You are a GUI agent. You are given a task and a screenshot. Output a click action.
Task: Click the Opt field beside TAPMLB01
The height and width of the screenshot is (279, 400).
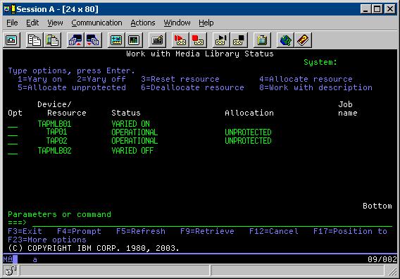click(x=13, y=124)
